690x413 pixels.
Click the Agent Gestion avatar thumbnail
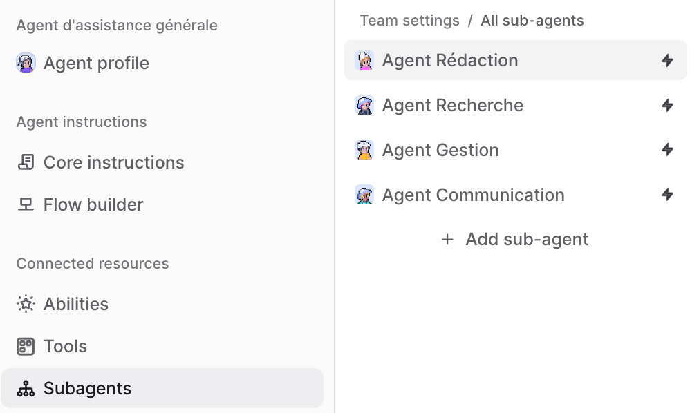[x=364, y=150]
